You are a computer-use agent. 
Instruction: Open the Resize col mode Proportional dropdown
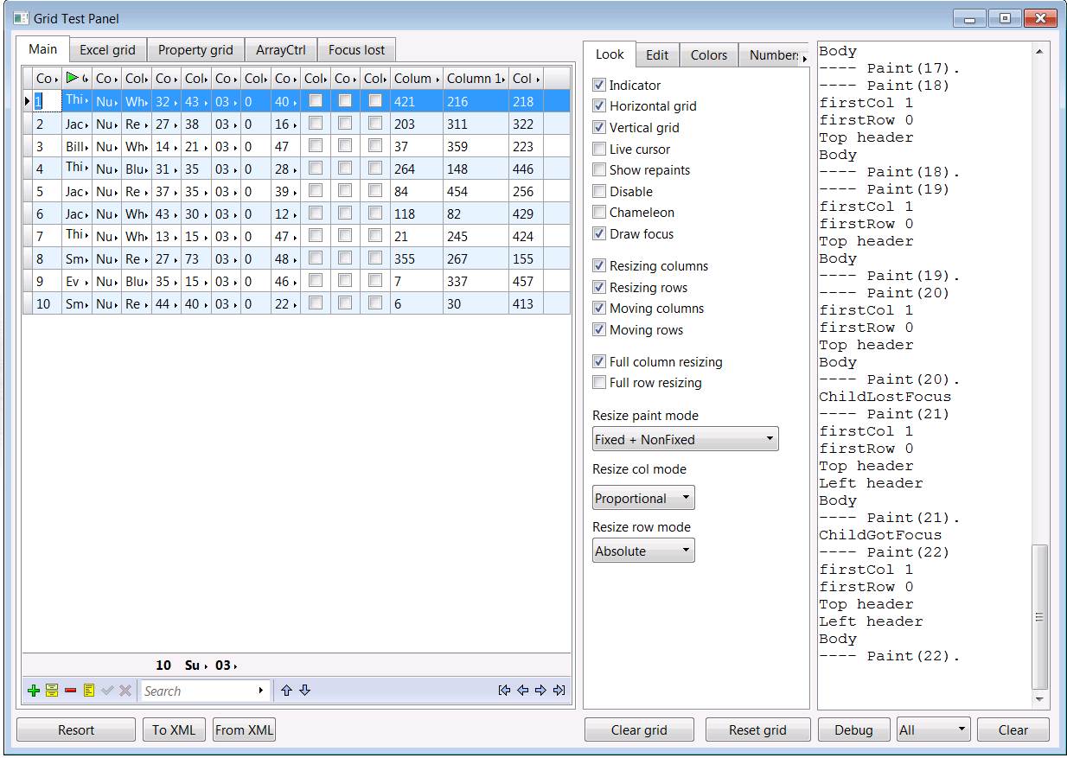click(643, 499)
